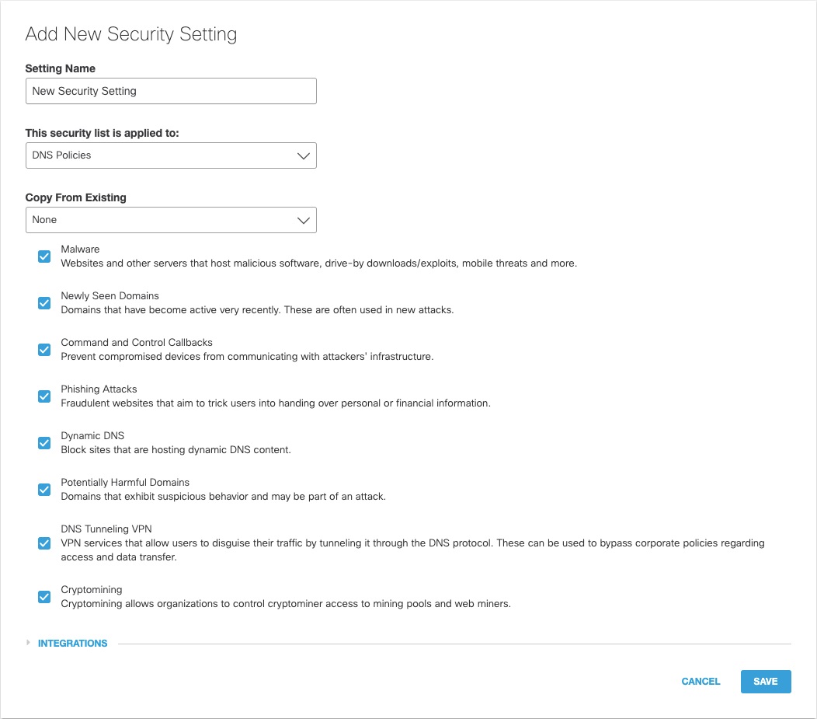The height and width of the screenshot is (719, 817).
Task: Click the Save button
Action: 765,682
